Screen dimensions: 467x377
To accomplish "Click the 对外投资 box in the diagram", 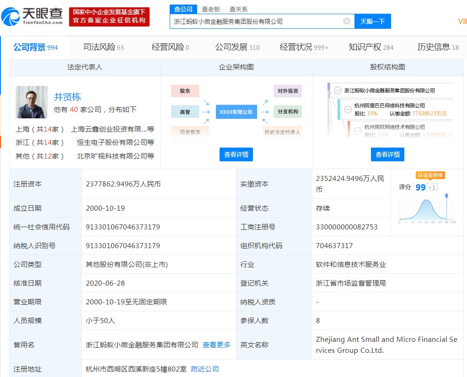I will 288,91.
